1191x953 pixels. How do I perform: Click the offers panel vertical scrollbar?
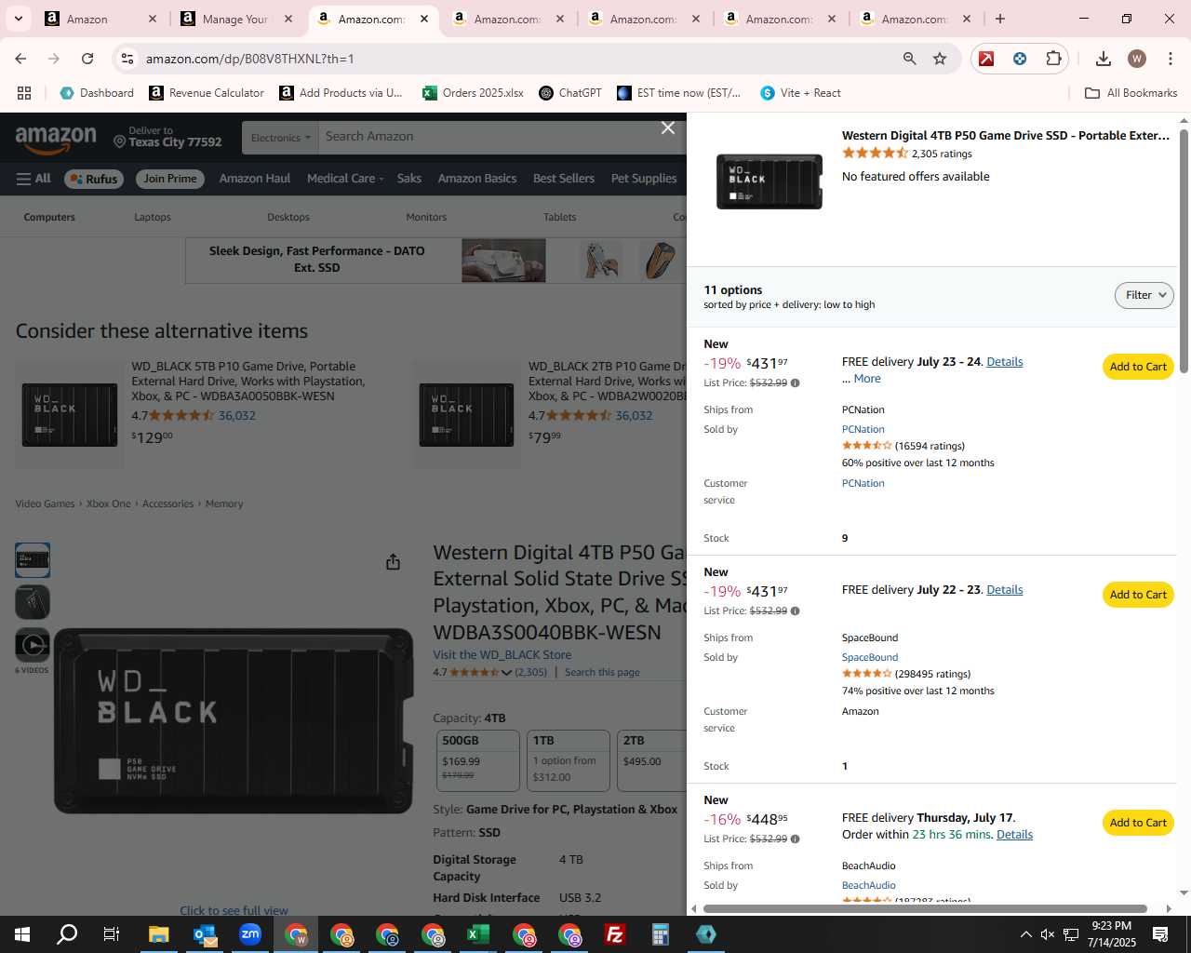tap(1184, 251)
